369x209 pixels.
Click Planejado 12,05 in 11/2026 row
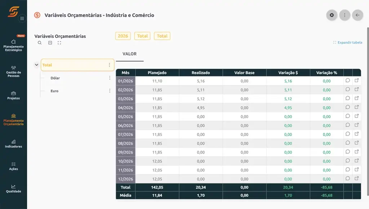pyautogui.click(x=157, y=170)
